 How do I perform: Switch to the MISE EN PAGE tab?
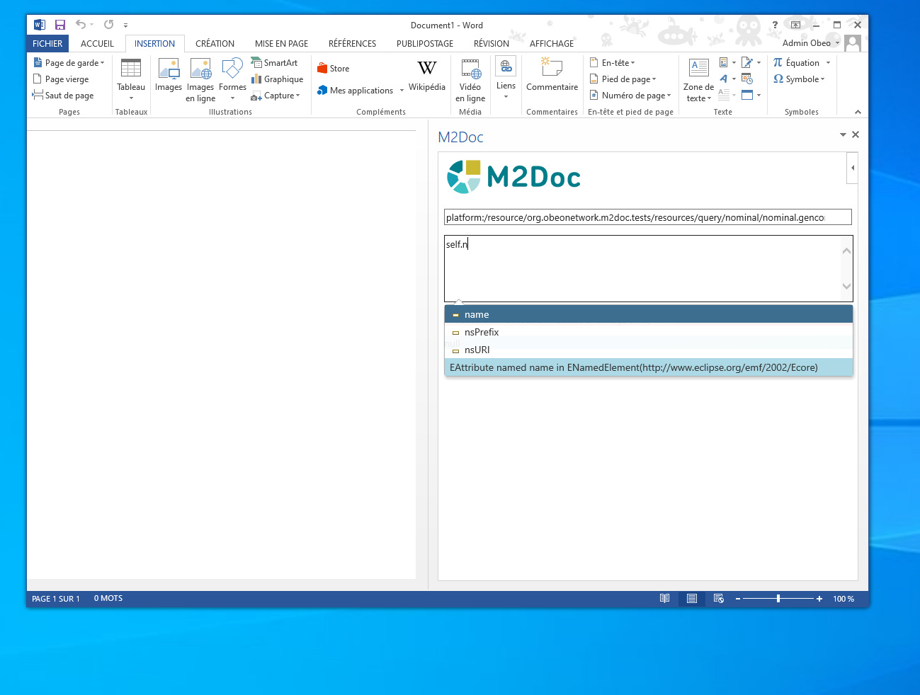click(x=281, y=43)
